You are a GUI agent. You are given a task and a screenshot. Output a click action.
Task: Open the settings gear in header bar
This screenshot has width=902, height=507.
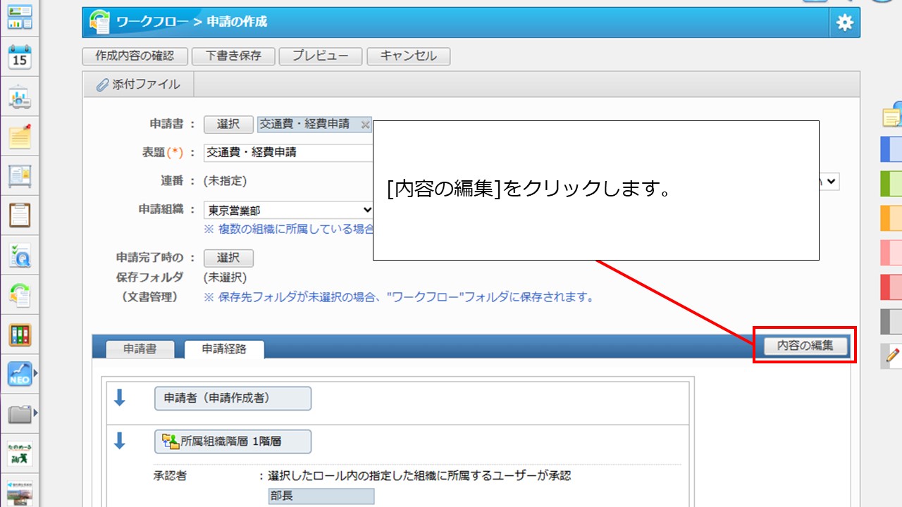click(x=844, y=23)
